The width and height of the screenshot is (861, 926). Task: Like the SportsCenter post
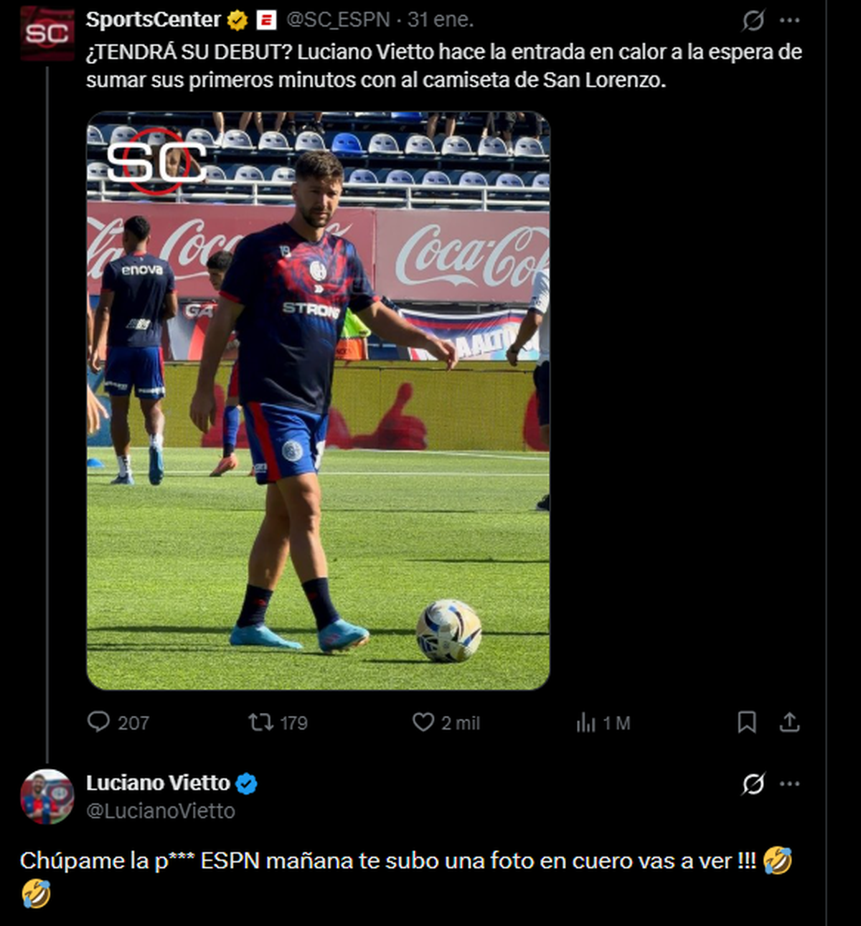point(423,722)
